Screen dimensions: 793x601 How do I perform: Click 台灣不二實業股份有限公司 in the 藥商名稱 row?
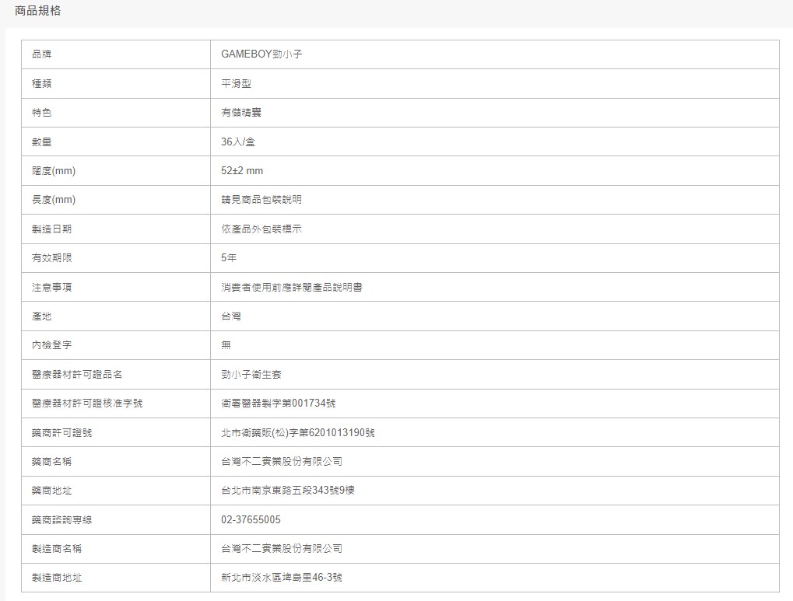pyautogui.click(x=282, y=461)
